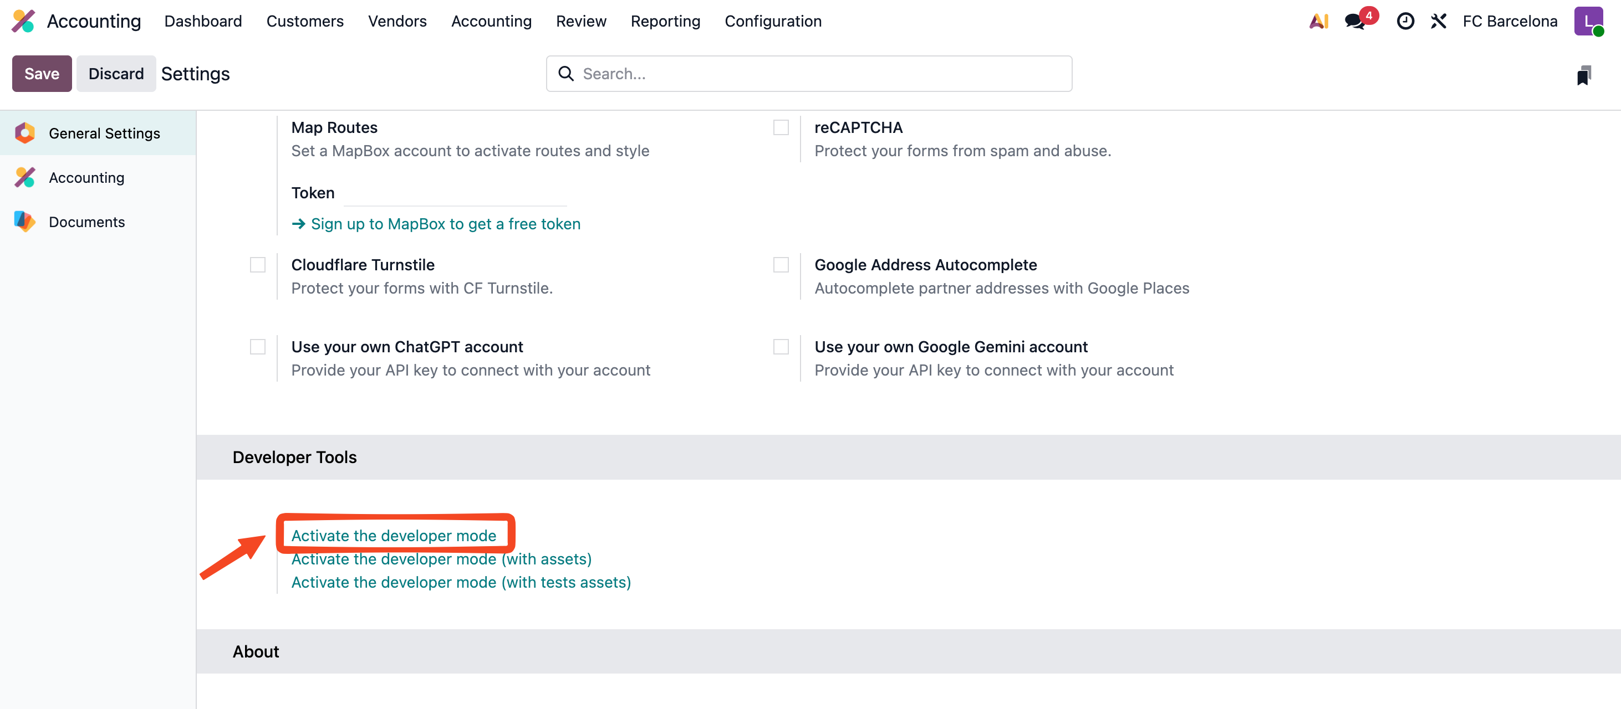The width and height of the screenshot is (1621, 709).
Task: Open the chat messages icon
Action: 1355,20
